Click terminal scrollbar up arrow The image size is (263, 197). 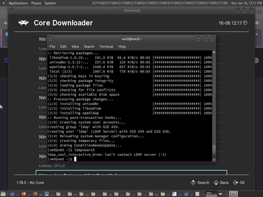click(x=214, y=52)
